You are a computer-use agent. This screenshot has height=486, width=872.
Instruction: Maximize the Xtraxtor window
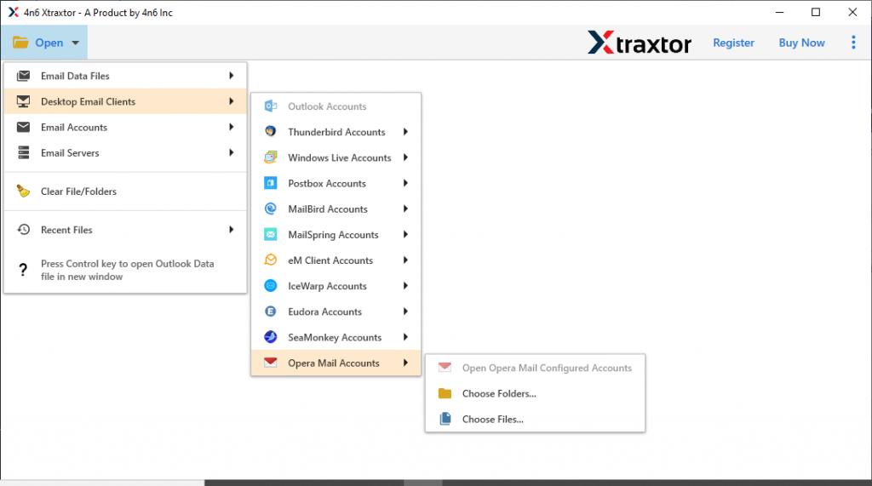pos(816,12)
